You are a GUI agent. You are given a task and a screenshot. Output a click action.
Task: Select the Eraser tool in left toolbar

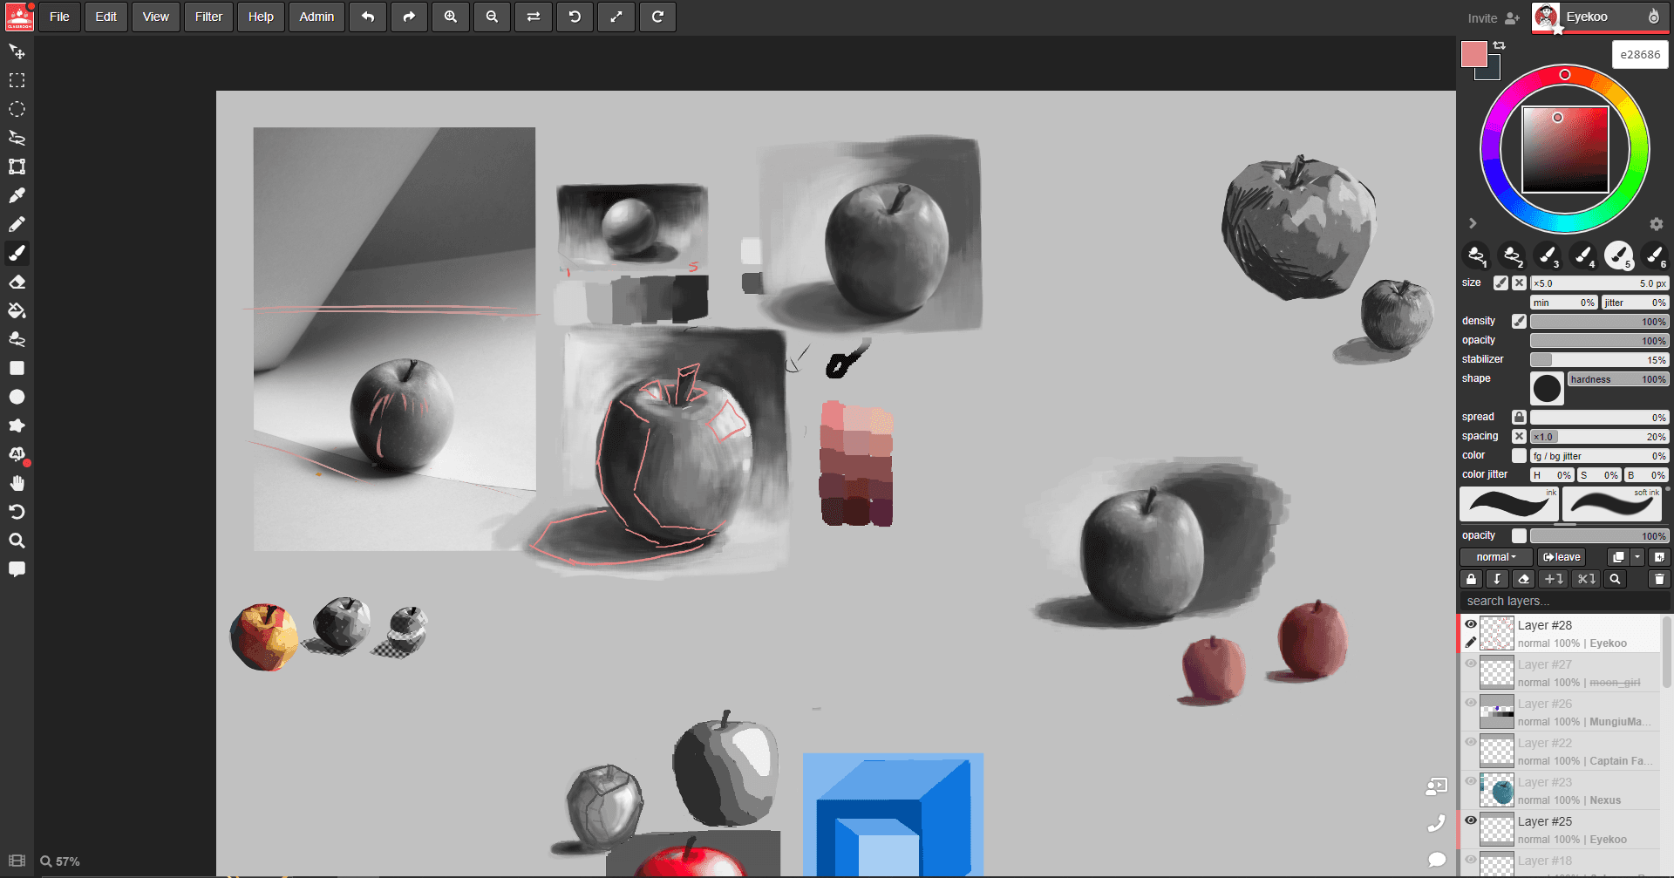pyautogui.click(x=17, y=282)
